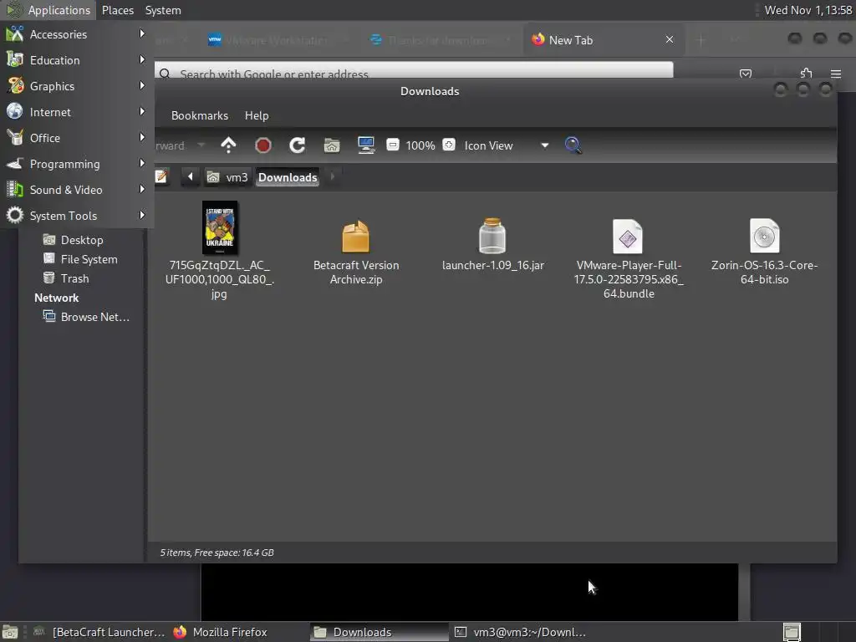Click the Search magnifier icon in toolbar

573,145
